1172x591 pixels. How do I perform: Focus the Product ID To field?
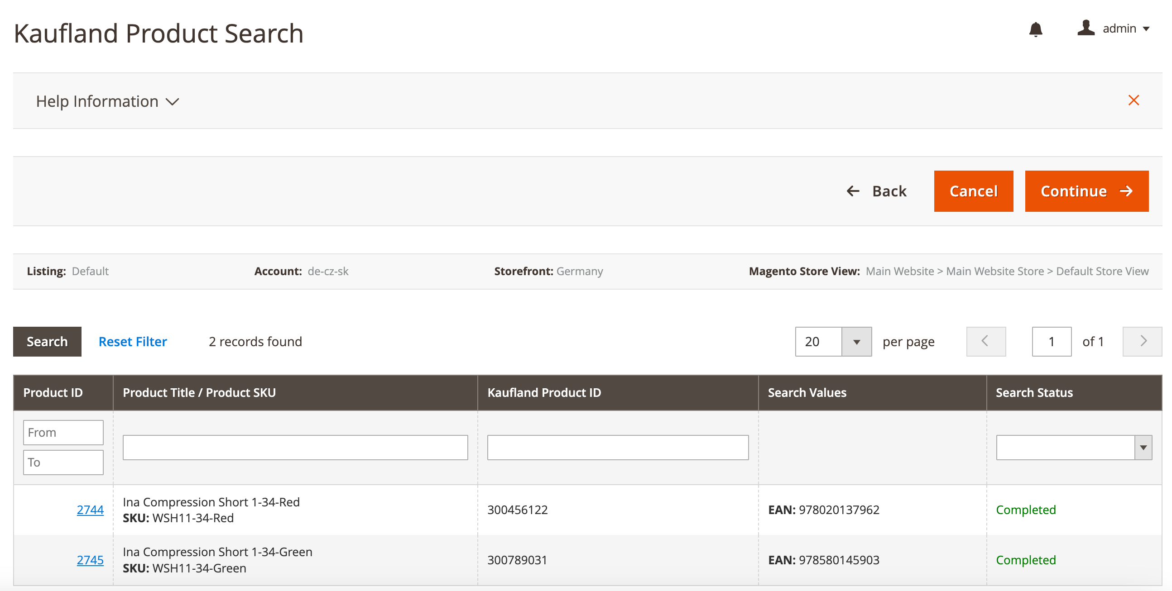63,462
